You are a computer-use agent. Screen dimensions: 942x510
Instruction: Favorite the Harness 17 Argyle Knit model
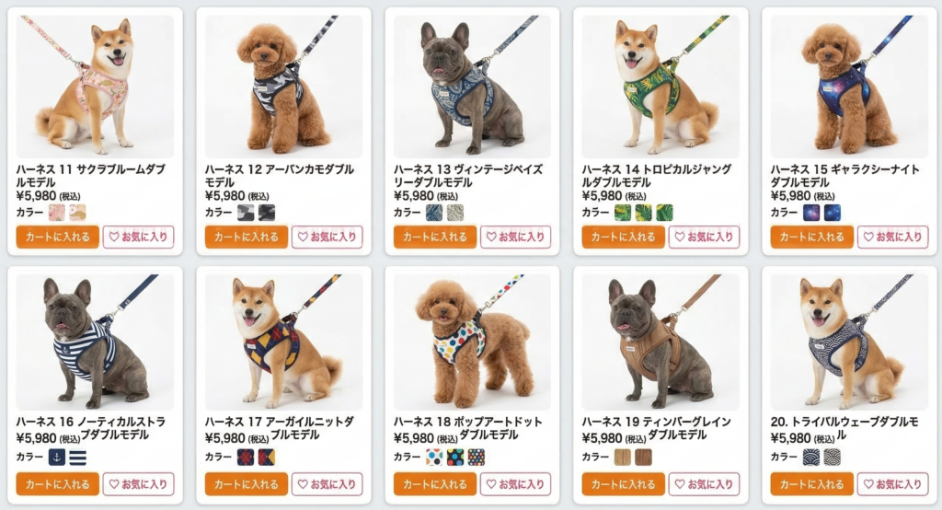tap(327, 484)
